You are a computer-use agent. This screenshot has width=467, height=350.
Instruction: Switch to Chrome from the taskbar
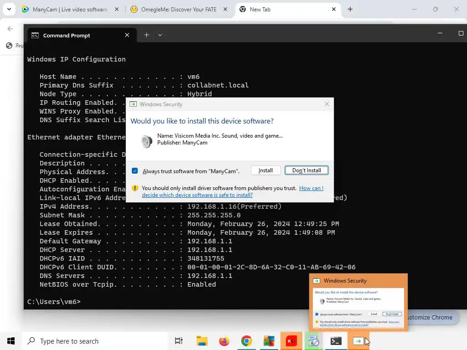(247, 341)
